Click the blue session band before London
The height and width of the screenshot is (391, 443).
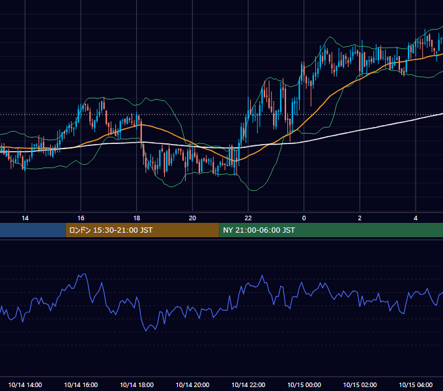[33, 230]
